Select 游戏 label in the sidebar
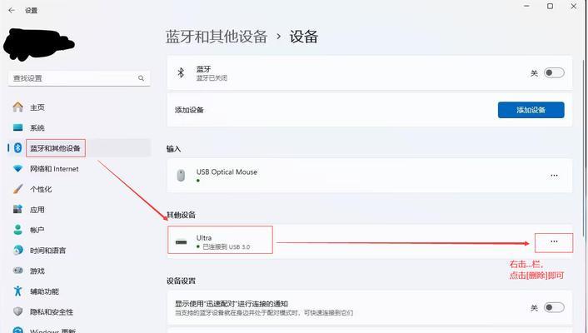This screenshot has width=588, height=333. tap(37, 271)
